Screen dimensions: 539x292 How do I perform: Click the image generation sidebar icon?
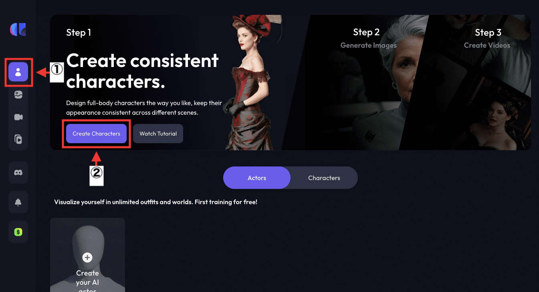coord(18,95)
